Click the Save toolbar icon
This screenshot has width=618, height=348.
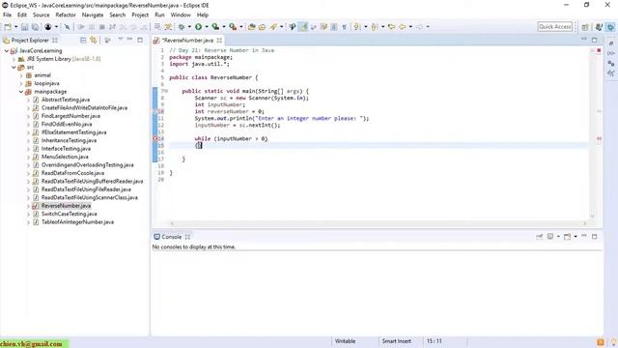[24, 27]
